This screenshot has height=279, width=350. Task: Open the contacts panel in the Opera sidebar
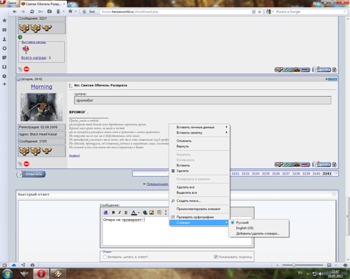click(4, 39)
